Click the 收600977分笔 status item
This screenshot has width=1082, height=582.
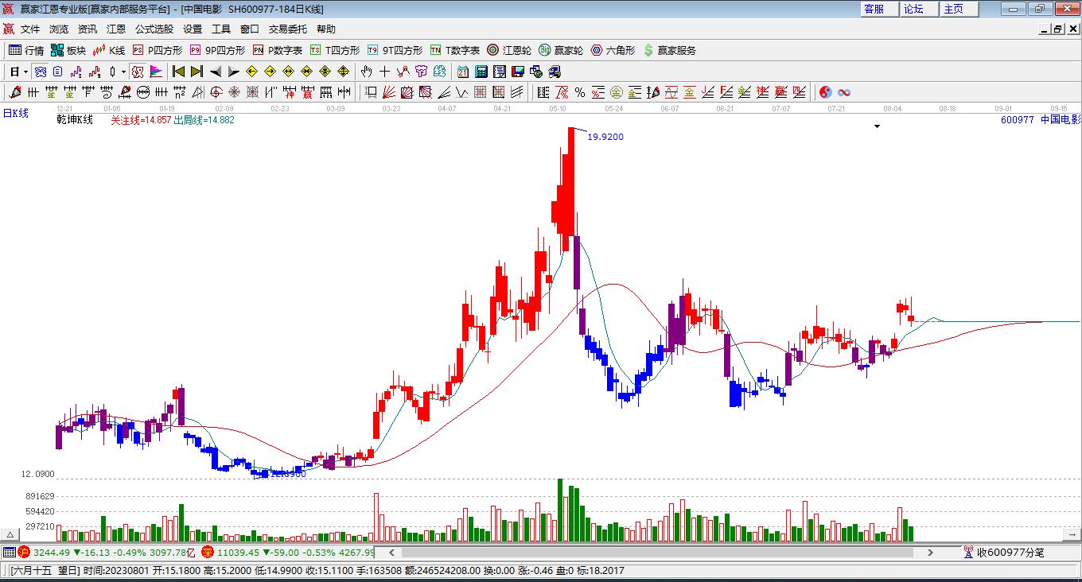1004,552
